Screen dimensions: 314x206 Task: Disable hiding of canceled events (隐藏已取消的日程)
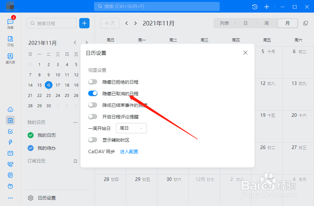click(x=93, y=93)
